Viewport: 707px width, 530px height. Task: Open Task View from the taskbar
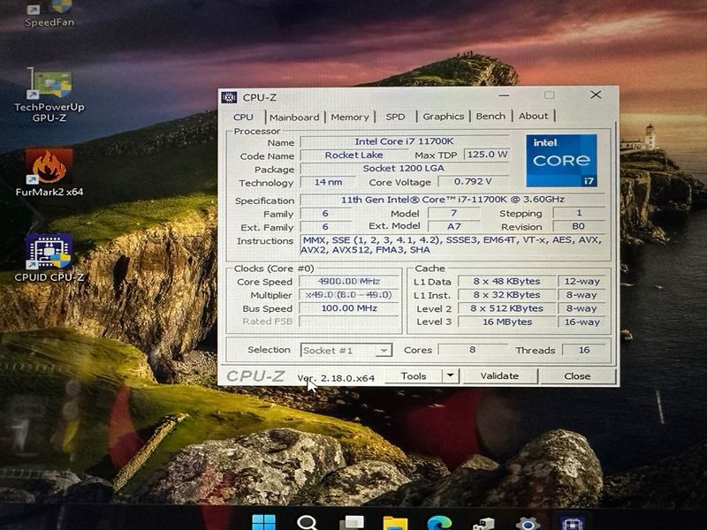[351, 523]
